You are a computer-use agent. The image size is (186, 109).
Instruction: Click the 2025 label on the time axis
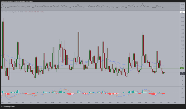tap(96, 102)
